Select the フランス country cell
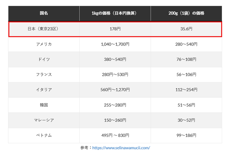 tap(44, 75)
